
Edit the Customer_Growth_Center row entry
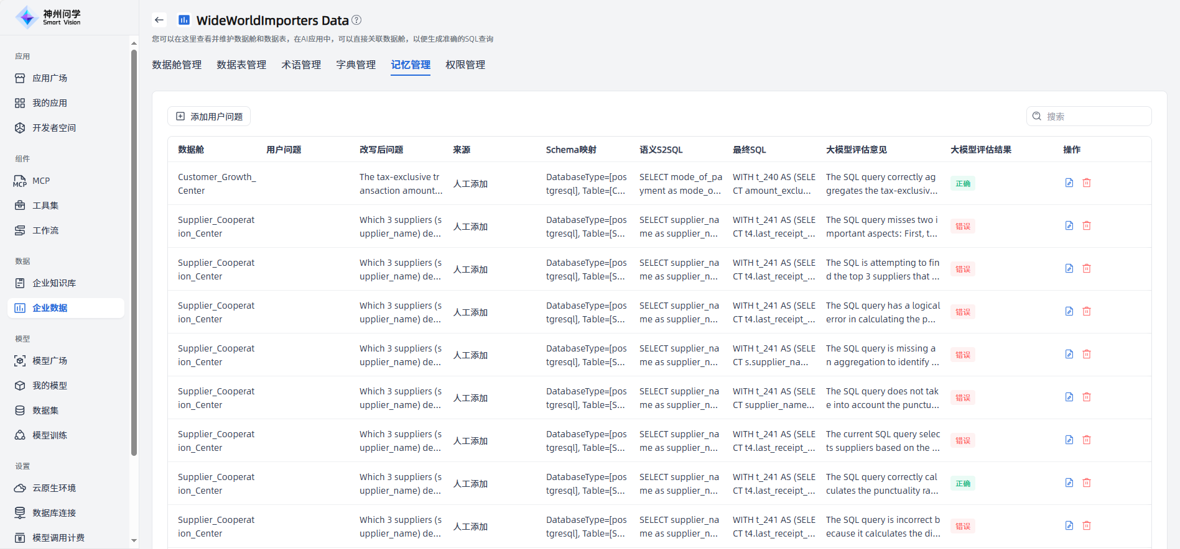(x=1069, y=183)
